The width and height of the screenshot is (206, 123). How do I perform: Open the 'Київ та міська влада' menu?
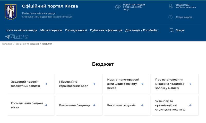click(x=22, y=30)
